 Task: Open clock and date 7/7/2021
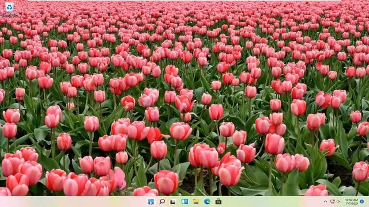click(x=351, y=202)
